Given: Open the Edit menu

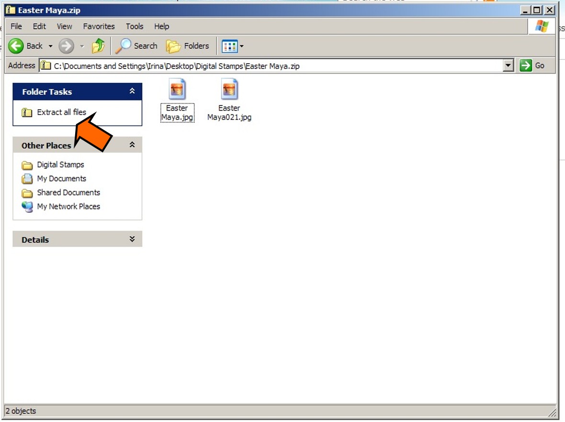Looking at the screenshot, I should [x=39, y=26].
